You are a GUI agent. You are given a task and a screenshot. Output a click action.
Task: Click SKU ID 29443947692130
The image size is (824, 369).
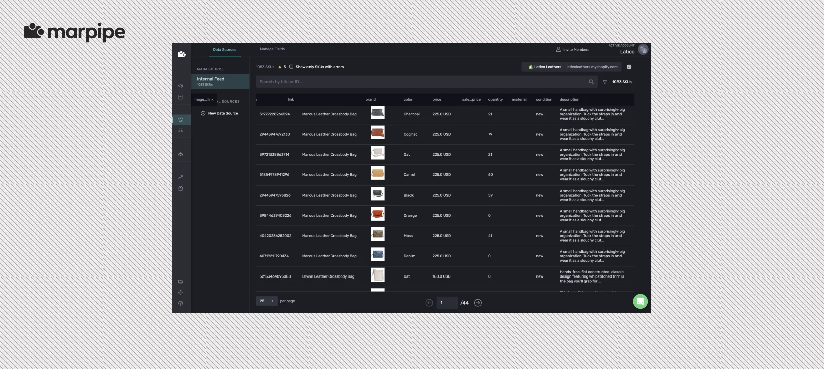[x=275, y=134]
